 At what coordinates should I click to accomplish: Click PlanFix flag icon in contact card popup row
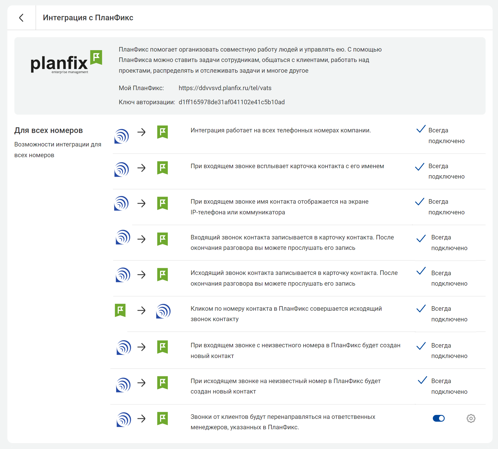(163, 168)
